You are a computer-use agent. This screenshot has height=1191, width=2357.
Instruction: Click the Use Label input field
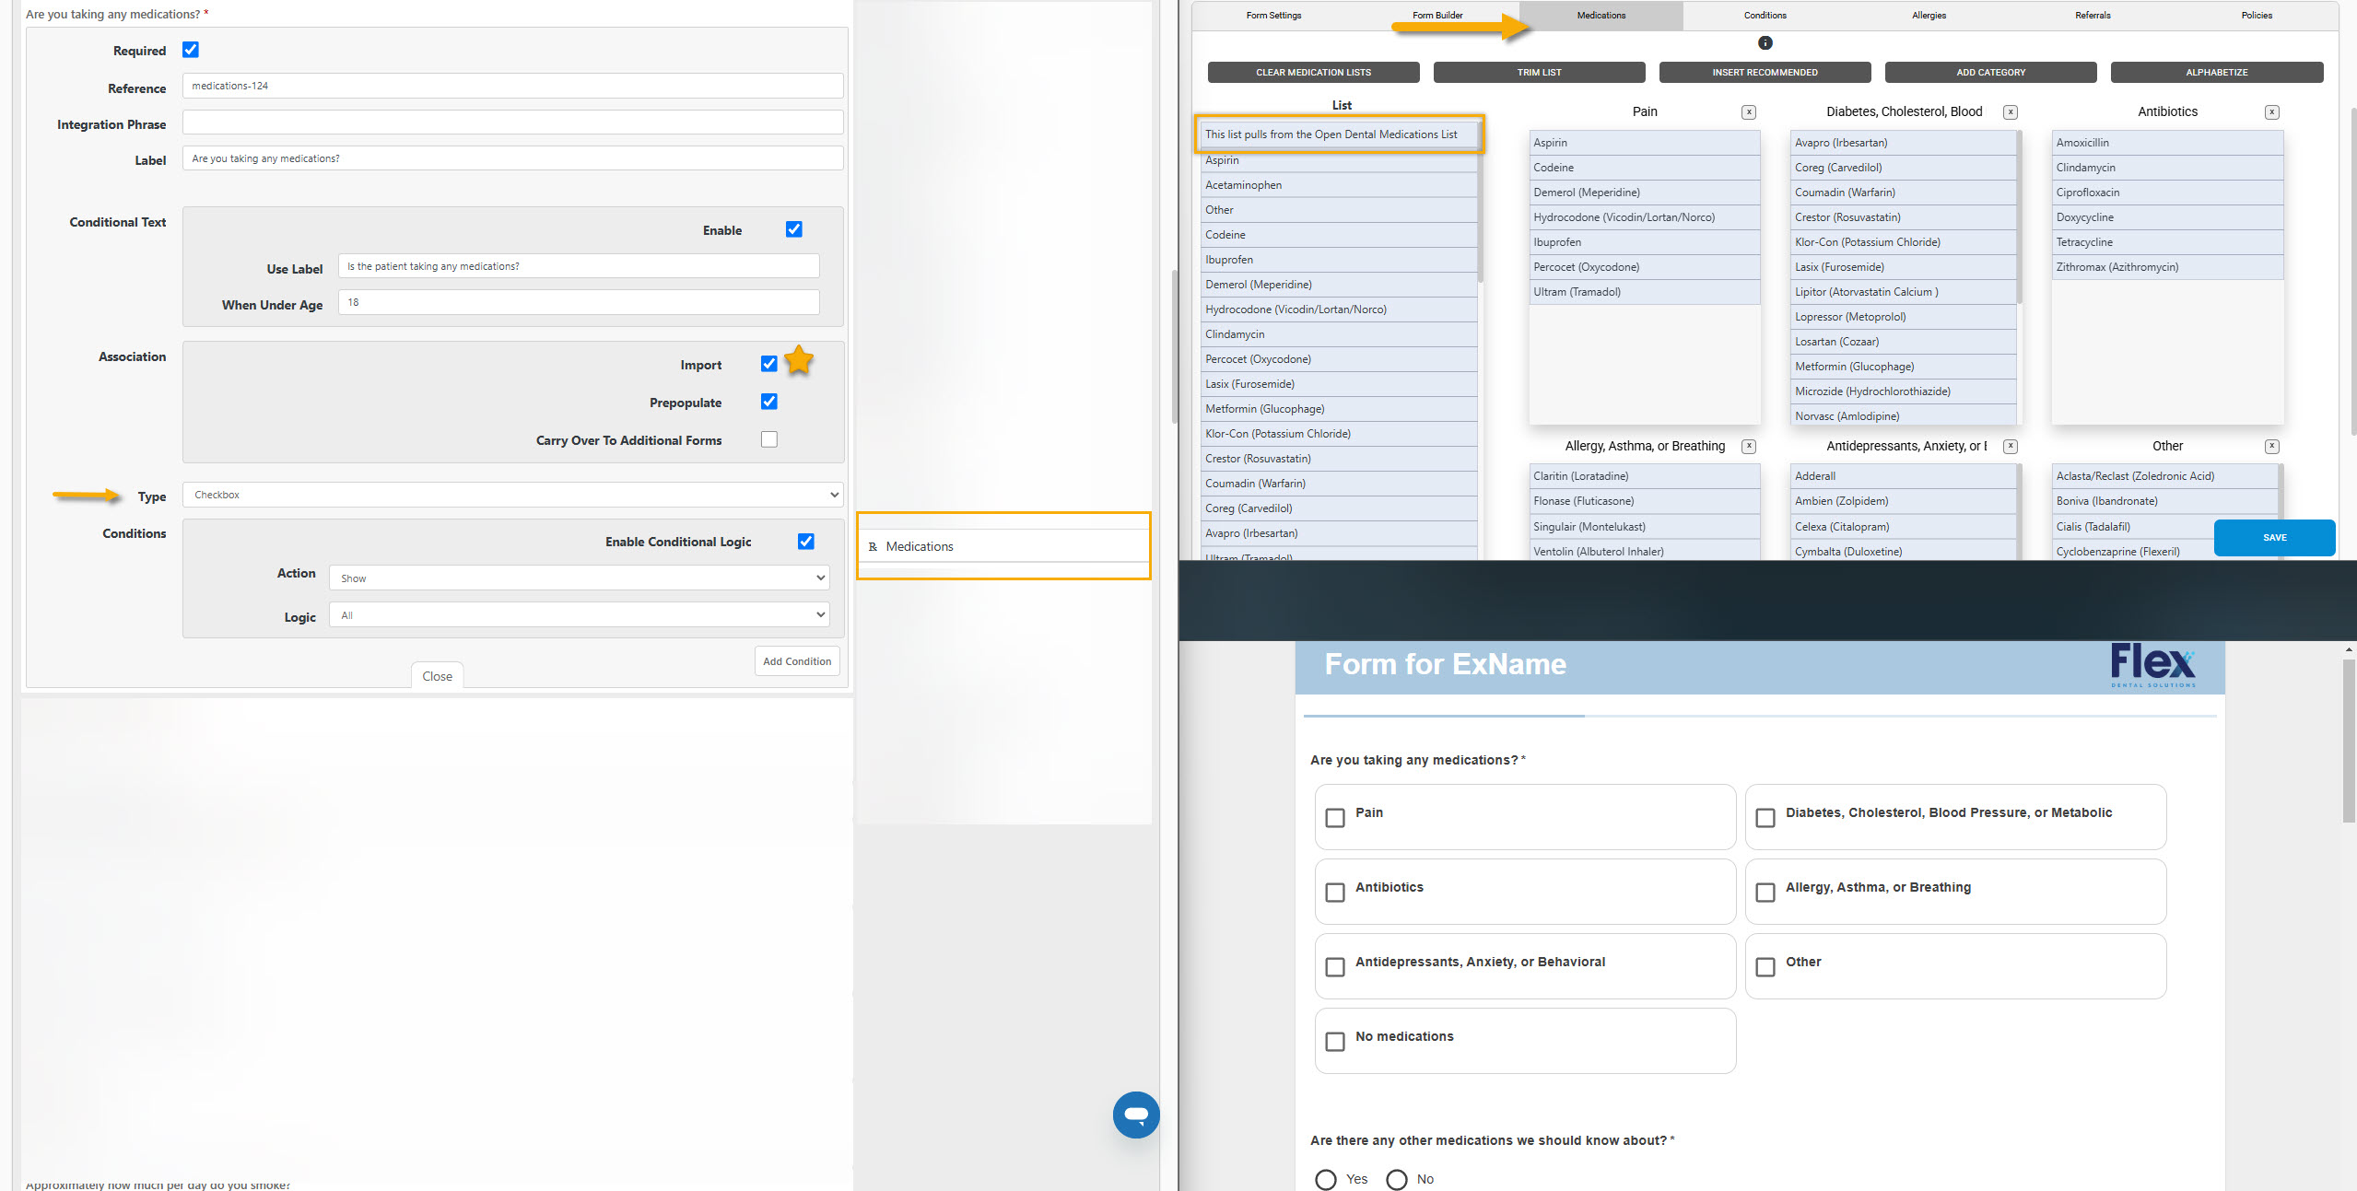pos(579,266)
